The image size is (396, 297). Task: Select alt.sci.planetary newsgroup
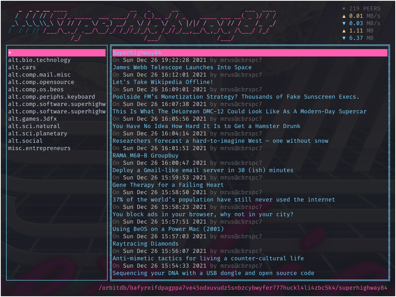tap(38, 133)
